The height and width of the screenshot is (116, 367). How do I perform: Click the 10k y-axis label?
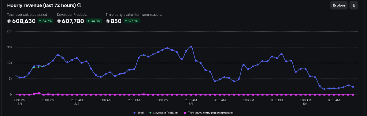[x=9, y=63]
